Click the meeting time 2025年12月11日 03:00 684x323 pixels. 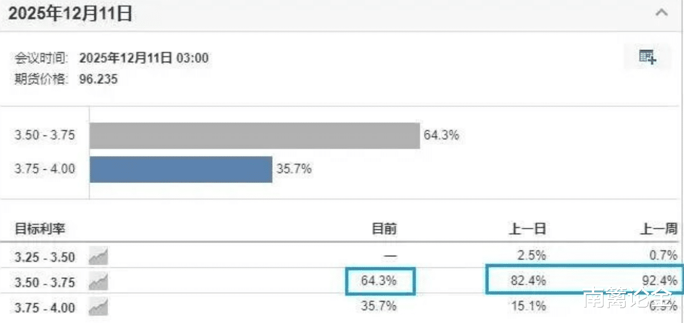[144, 58]
